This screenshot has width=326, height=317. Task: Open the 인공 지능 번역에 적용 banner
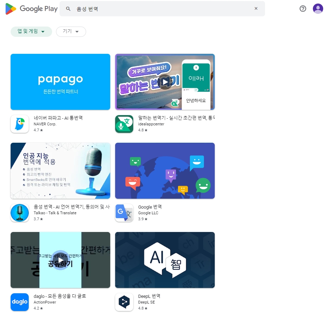click(60, 171)
